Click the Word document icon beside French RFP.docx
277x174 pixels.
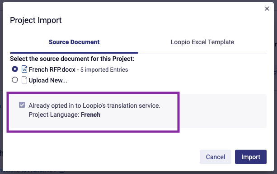click(x=24, y=69)
